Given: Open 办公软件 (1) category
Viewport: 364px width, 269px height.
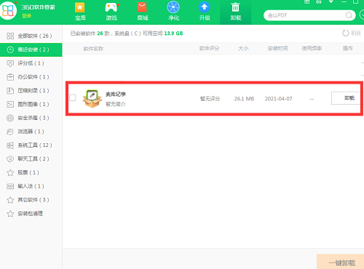Looking at the screenshot, I should 31,77.
